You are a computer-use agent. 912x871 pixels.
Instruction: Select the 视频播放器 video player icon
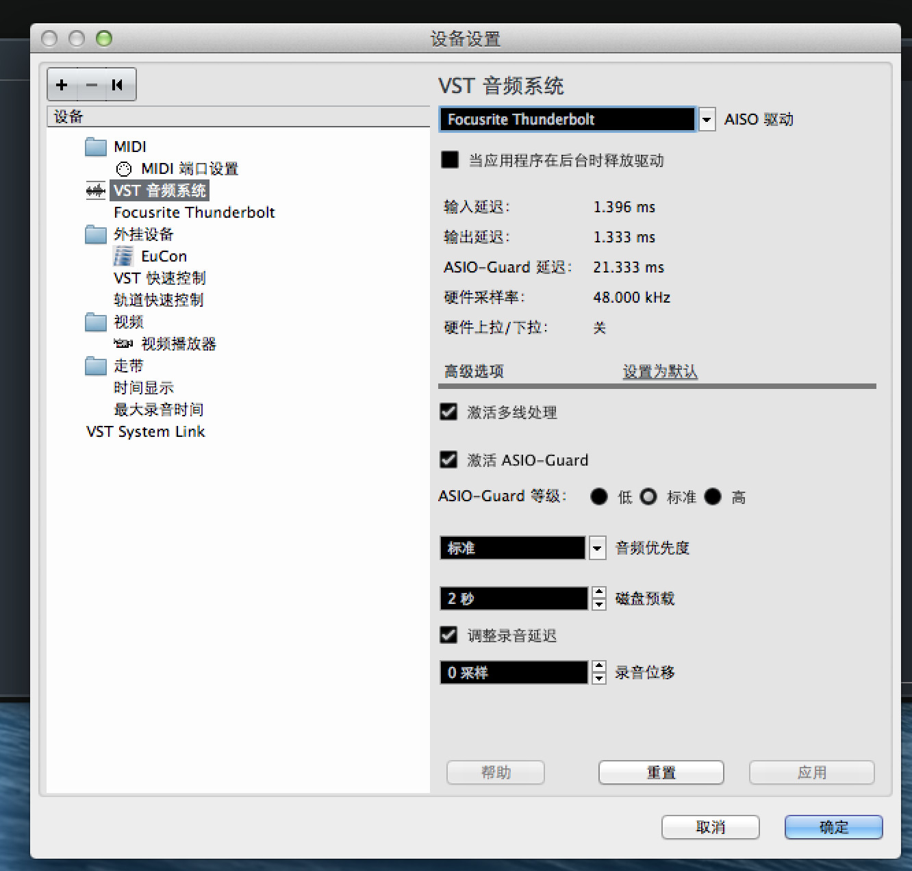tap(123, 344)
